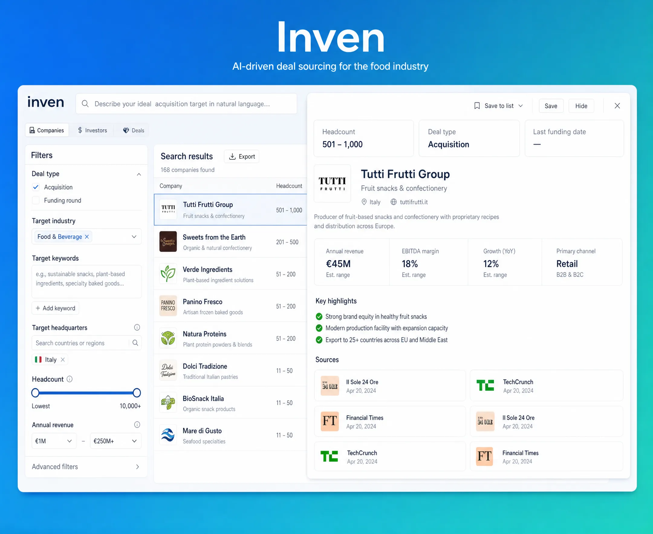Collapse the Deal type filter section
Screen dimensions: 653x534
point(139,174)
